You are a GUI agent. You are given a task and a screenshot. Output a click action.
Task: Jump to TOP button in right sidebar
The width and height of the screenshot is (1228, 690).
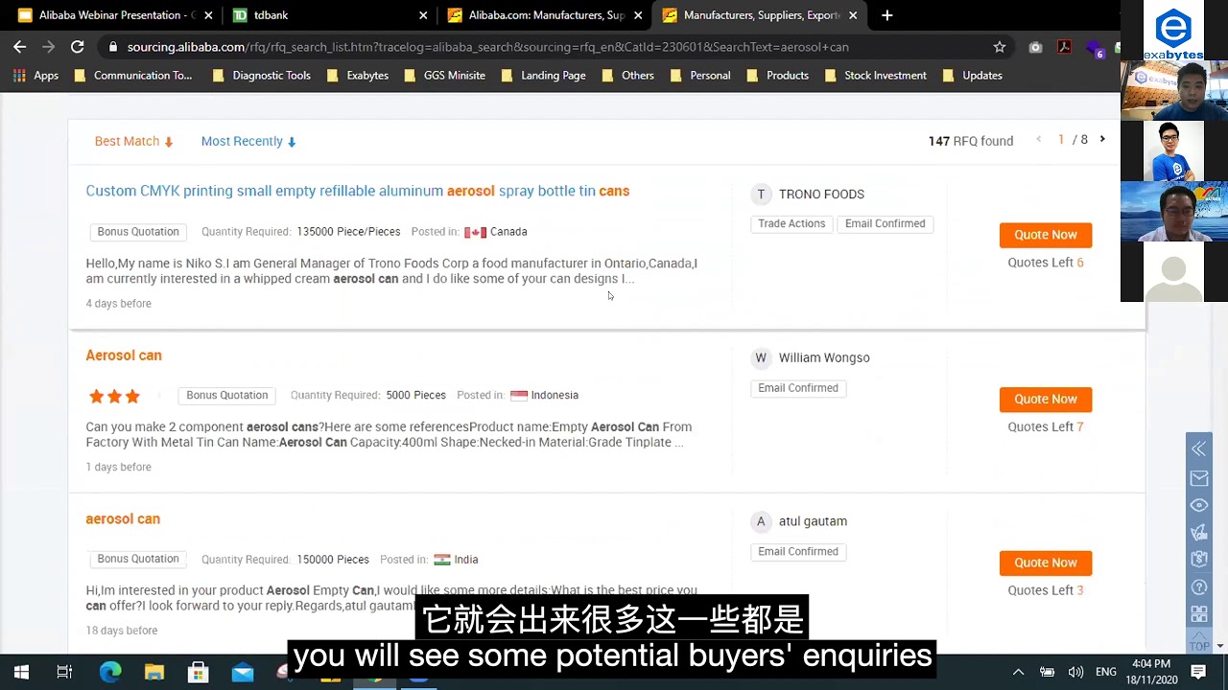(1199, 641)
